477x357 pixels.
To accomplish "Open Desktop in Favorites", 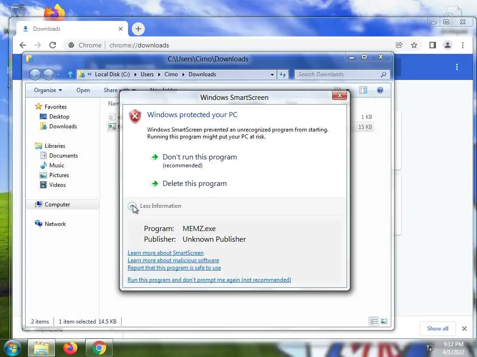I will point(59,117).
